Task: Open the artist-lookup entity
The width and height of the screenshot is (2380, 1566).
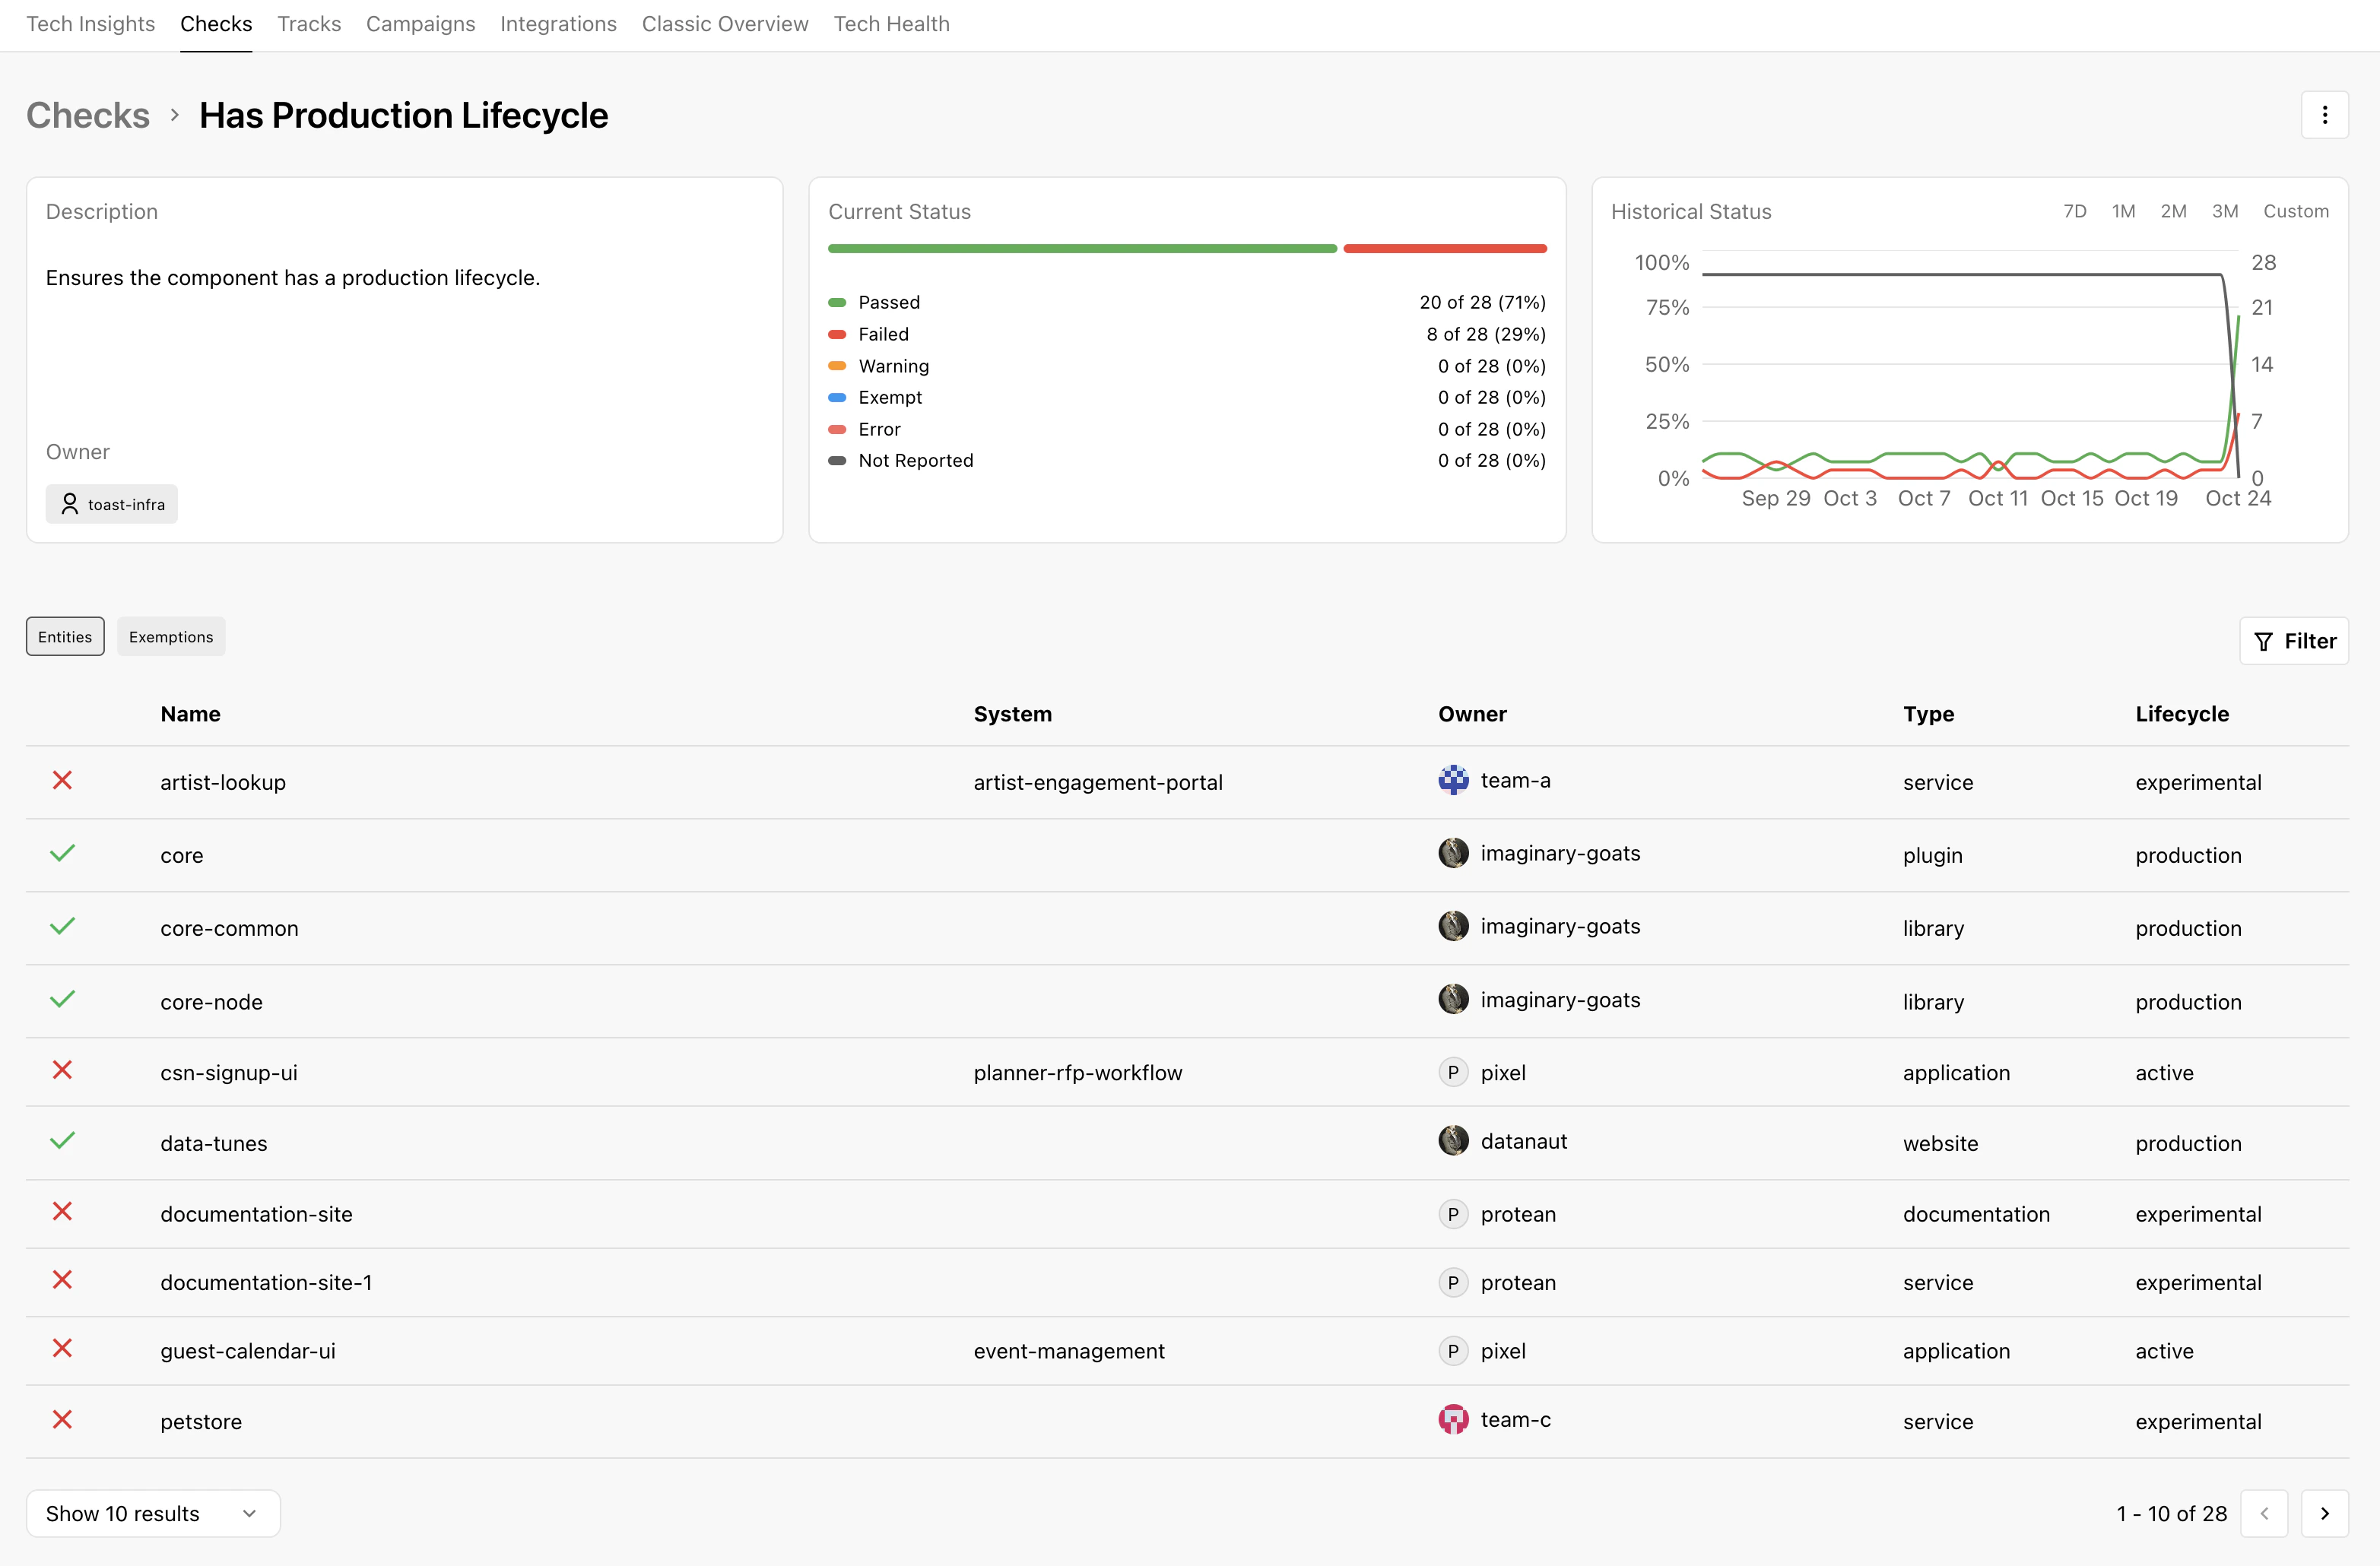Action: tap(223, 782)
